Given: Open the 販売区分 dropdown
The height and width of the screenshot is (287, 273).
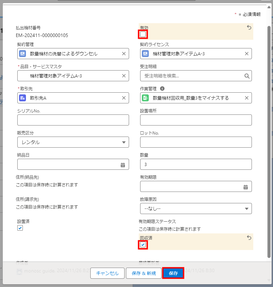Looking at the screenshot, I should pos(73,142).
